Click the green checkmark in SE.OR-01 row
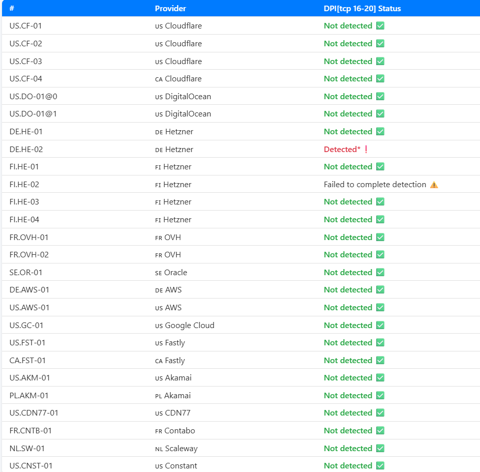 pyautogui.click(x=380, y=272)
